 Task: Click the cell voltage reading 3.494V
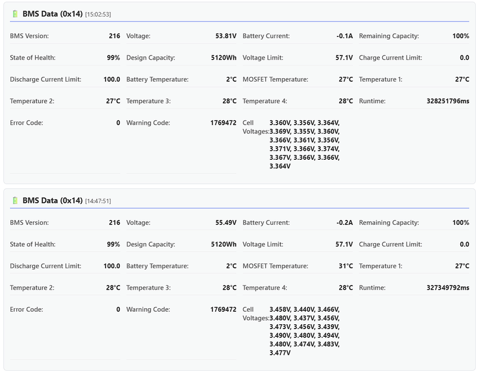[x=328, y=336]
